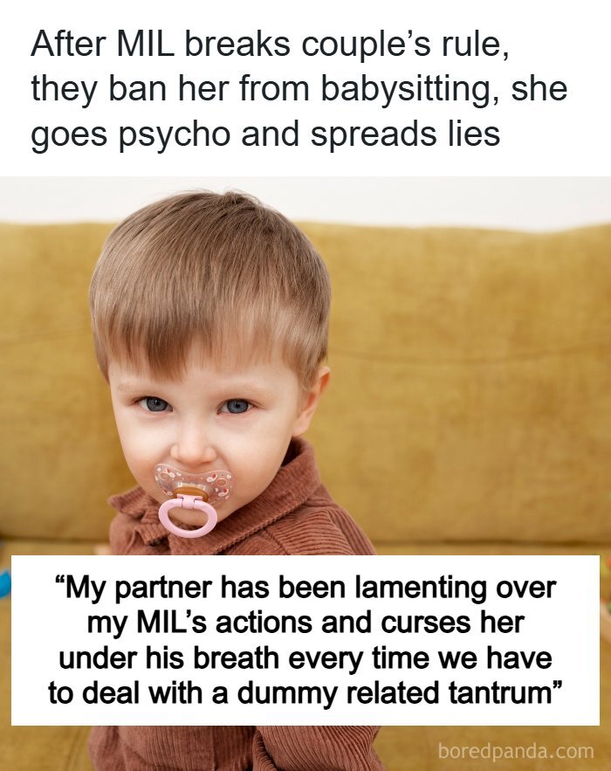The height and width of the screenshot is (771, 611).
Task: Click the blue toy at left edge
Action: pyautogui.click(x=5, y=586)
